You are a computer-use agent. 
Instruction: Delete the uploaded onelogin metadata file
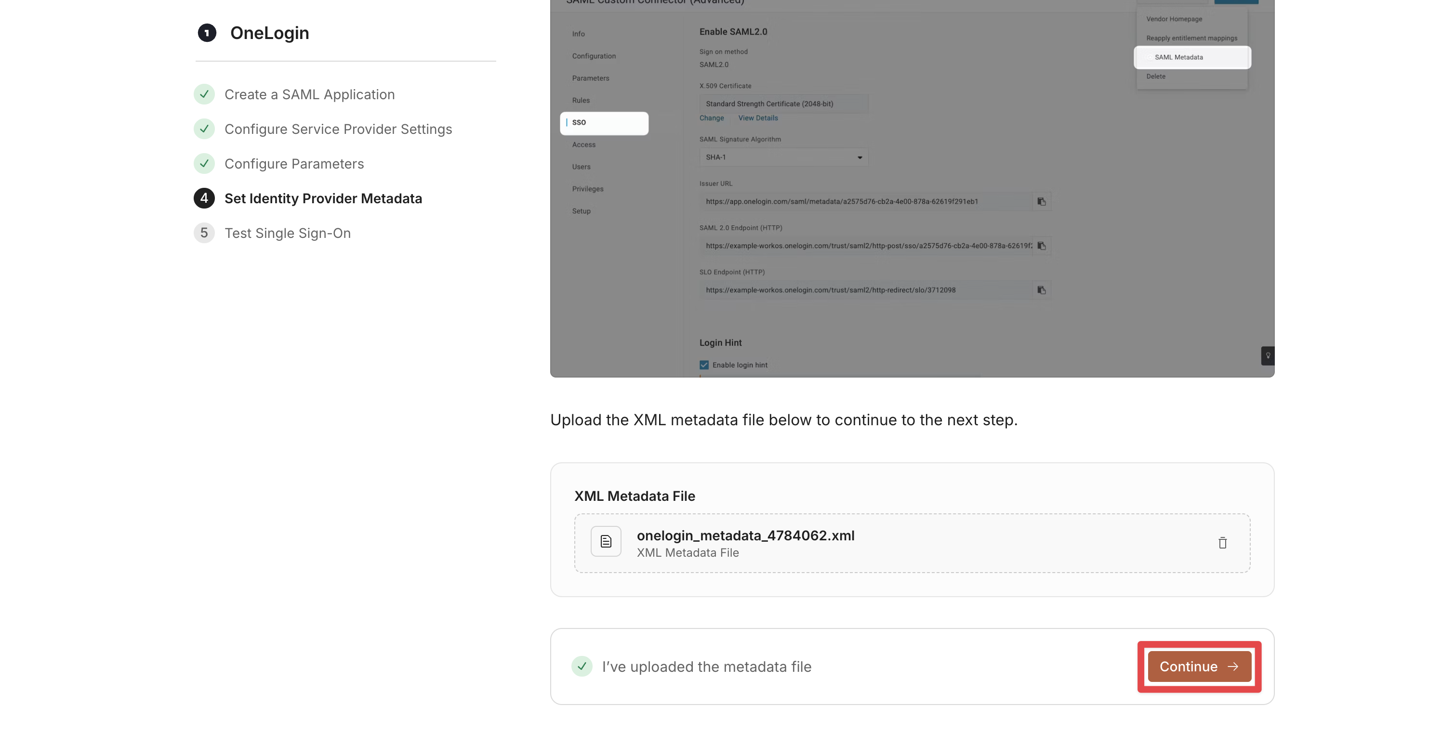click(1222, 543)
